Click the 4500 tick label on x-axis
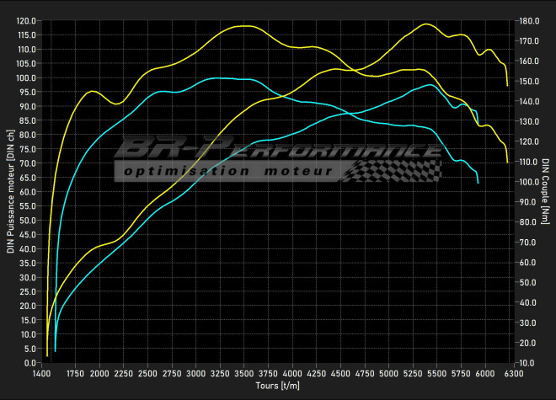This screenshot has height=400, width=556. (x=340, y=372)
